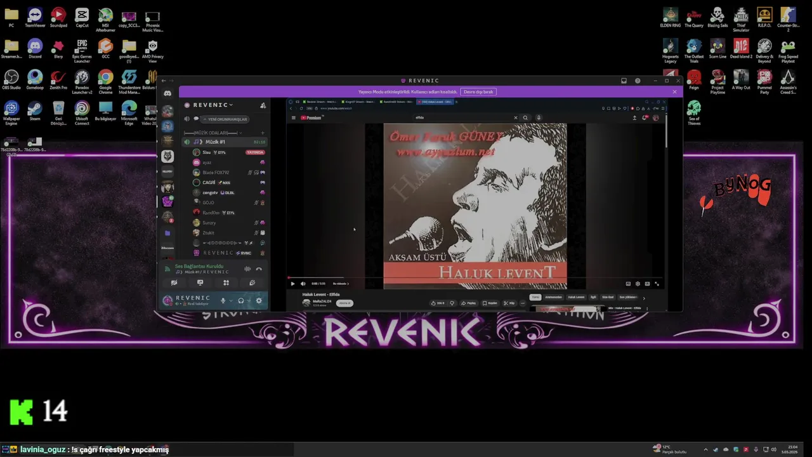812x457 pixels.
Task: Launch Blerp from the desktop
Action: (58, 48)
